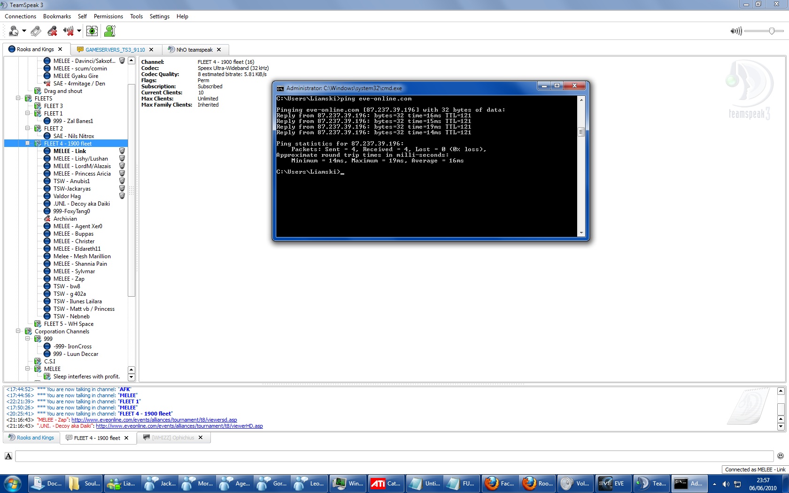The height and width of the screenshot is (493, 789).
Task: Collapse the FLEETS channel group
Action: tap(18, 99)
